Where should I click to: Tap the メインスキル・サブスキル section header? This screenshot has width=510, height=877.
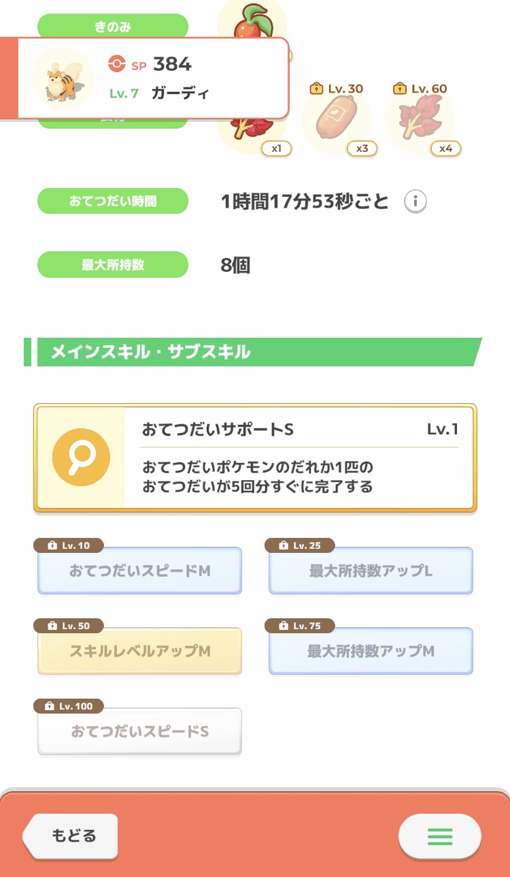coord(253,352)
